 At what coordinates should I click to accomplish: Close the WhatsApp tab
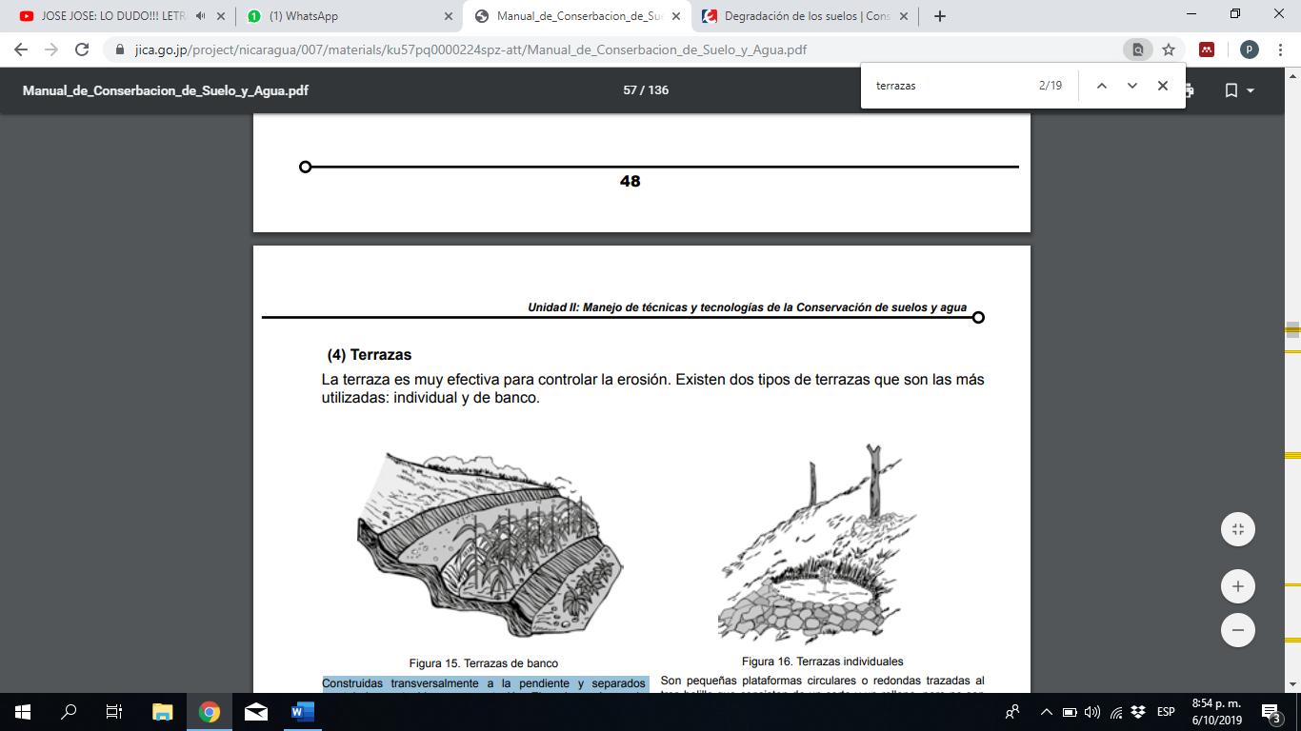pos(449,16)
